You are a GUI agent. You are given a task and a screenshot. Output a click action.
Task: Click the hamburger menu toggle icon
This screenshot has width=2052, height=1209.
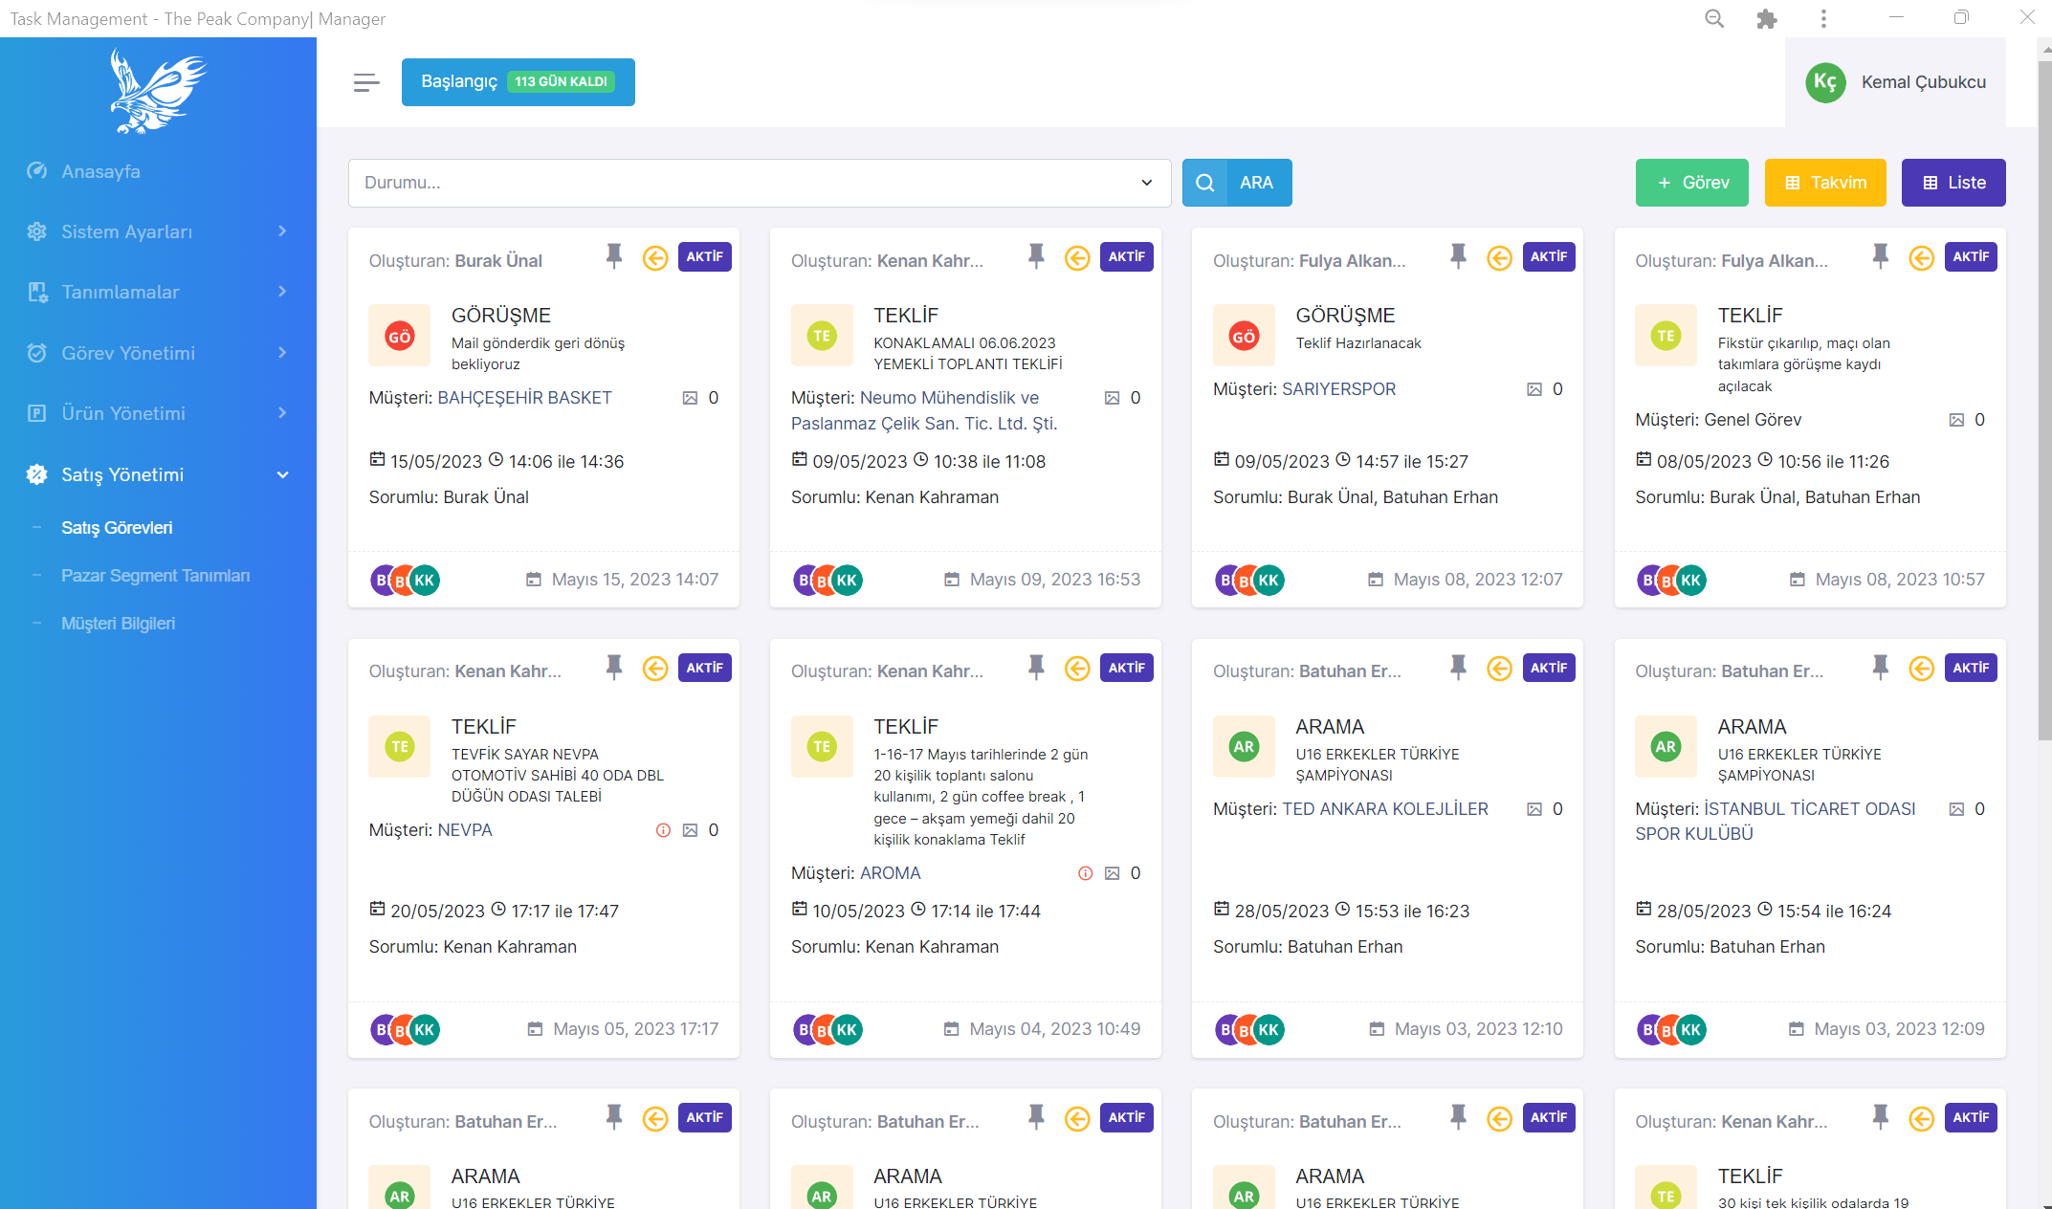[366, 82]
